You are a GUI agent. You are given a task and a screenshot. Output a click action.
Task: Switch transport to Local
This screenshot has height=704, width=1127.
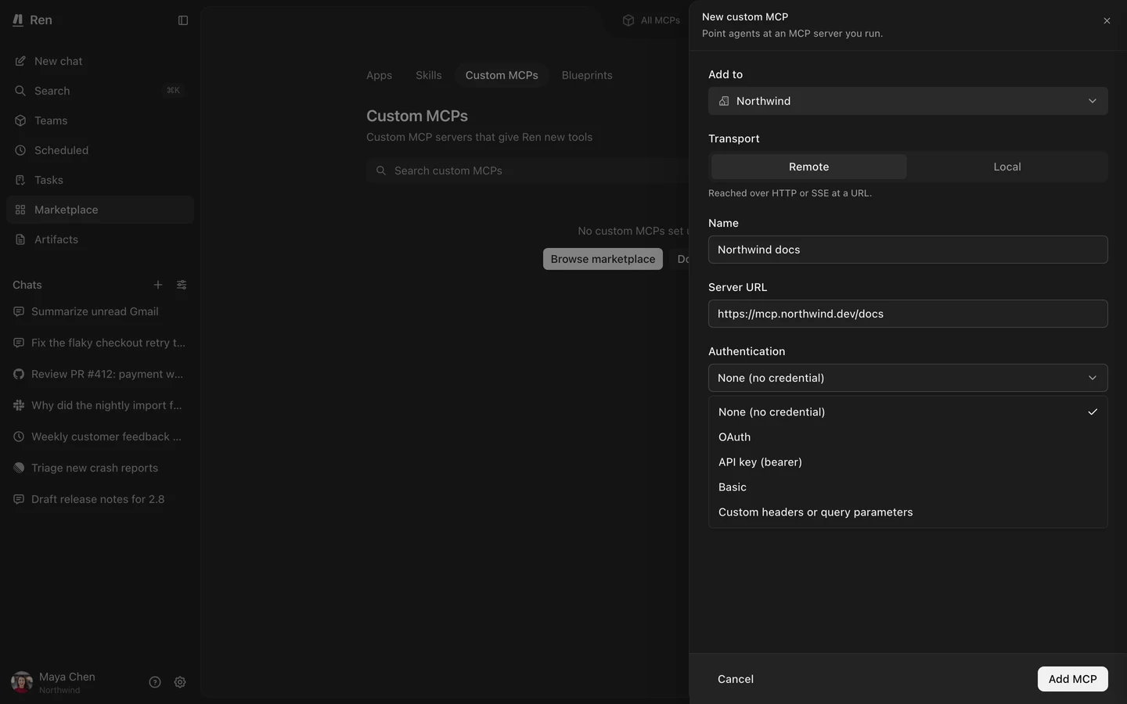tap(1007, 167)
